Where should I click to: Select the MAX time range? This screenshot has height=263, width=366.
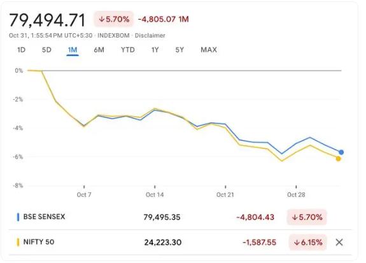point(209,50)
